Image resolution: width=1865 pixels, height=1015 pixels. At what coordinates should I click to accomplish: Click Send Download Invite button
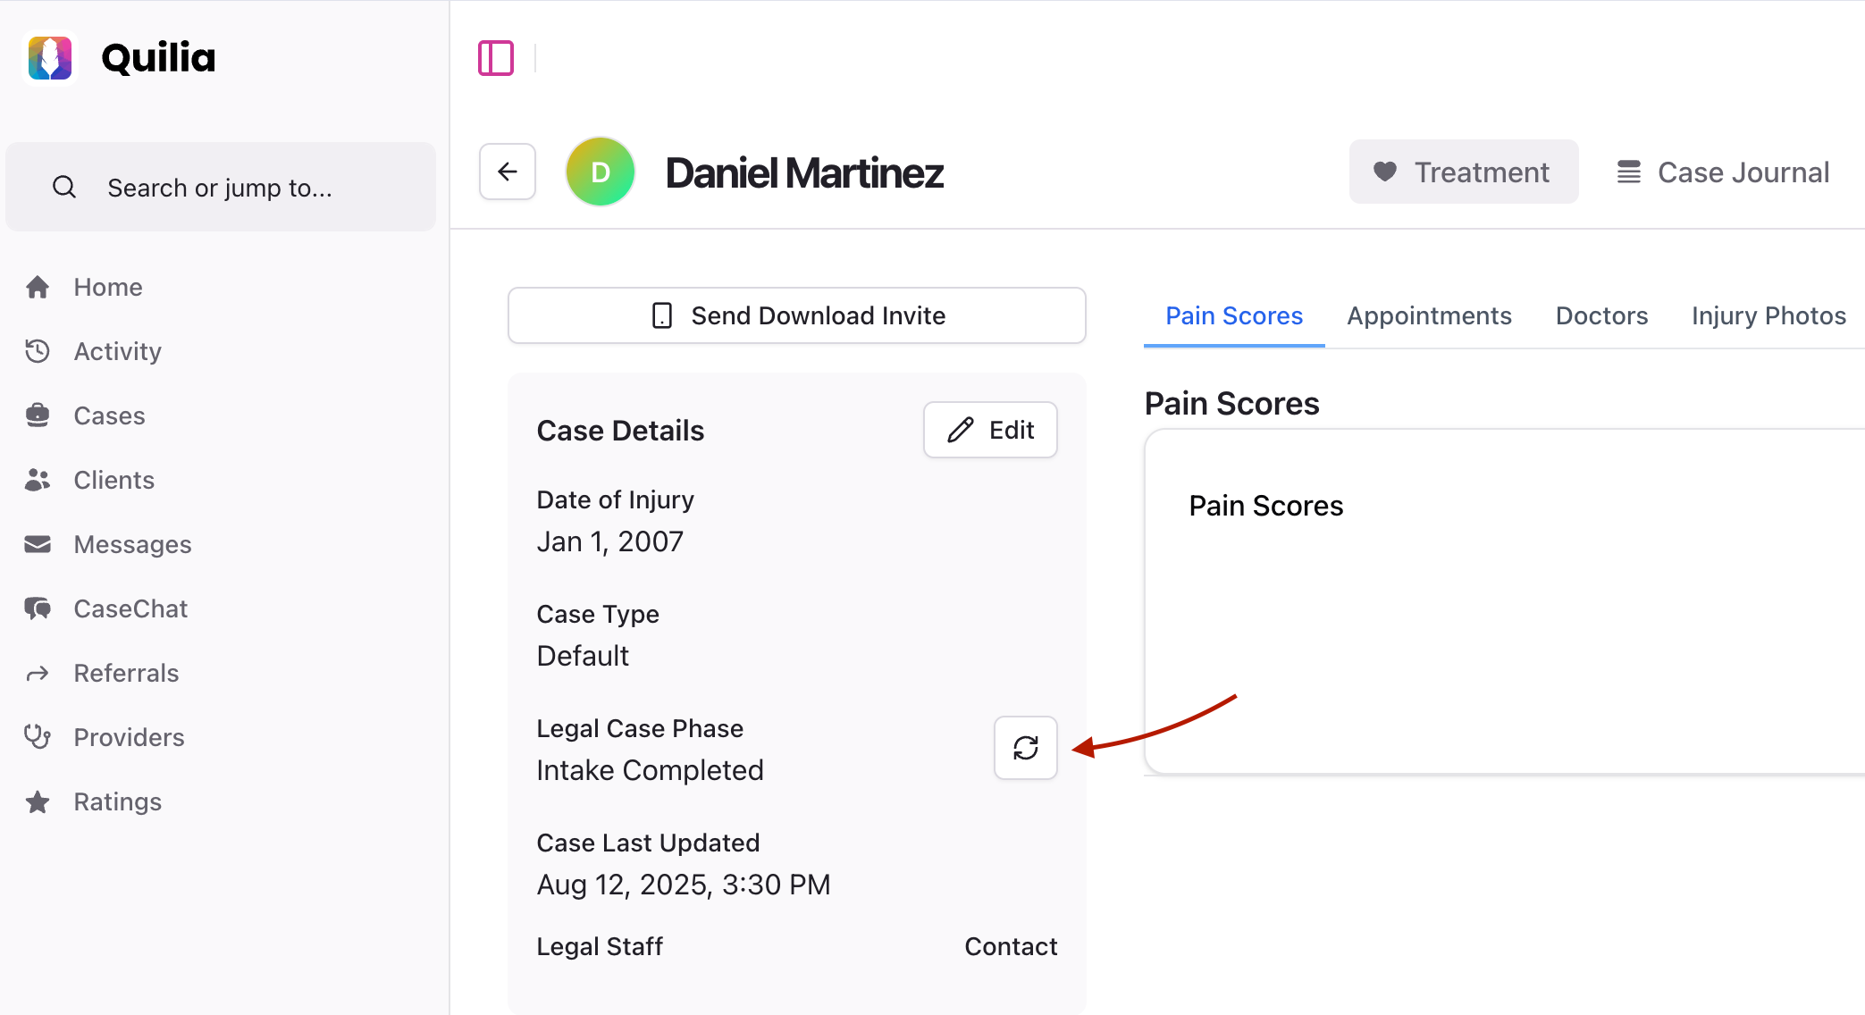tap(797, 315)
